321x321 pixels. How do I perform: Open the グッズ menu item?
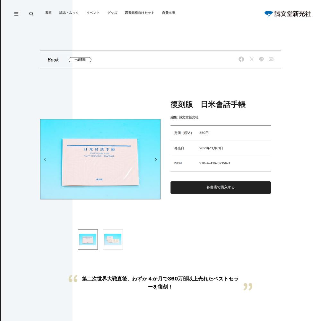click(x=112, y=13)
